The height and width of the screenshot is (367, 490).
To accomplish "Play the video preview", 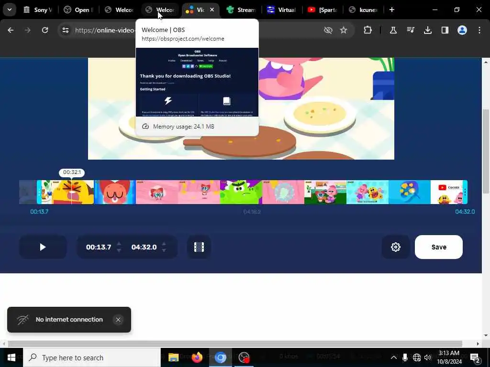I will tap(43, 247).
